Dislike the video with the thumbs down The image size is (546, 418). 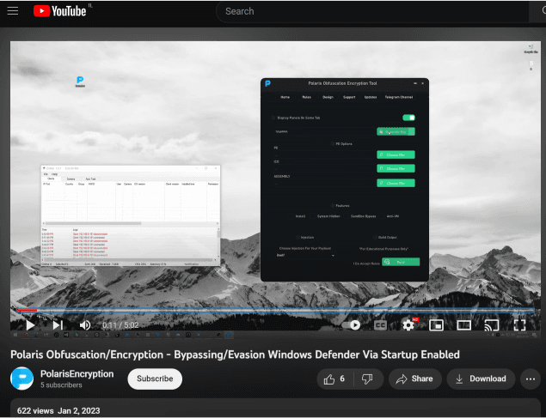368,379
